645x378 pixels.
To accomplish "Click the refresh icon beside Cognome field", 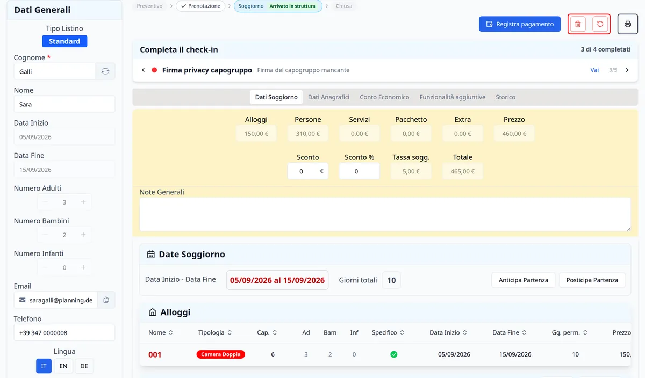I will click(105, 71).
